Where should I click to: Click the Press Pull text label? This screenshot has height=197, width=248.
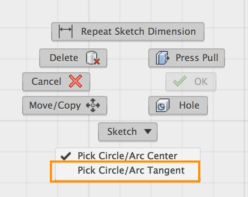pyautogui.click(x=197, y=58)
